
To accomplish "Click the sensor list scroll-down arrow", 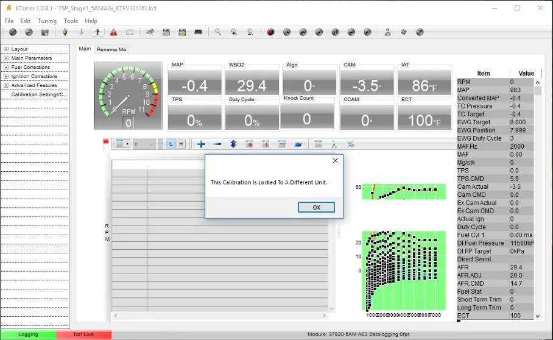I will [x=538, y=316].
